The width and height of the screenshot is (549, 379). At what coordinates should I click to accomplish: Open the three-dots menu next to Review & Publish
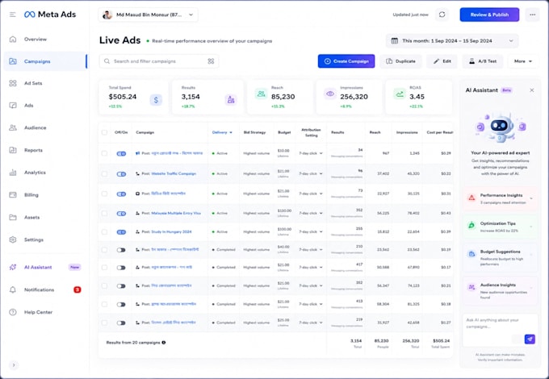click(x=532, y=15)
